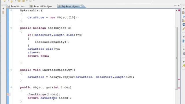Image resolution: width=185 pixels, height=104 pixels.
Task: Click the Back navigation arrow in the toolbar
Action: point(23,1)
